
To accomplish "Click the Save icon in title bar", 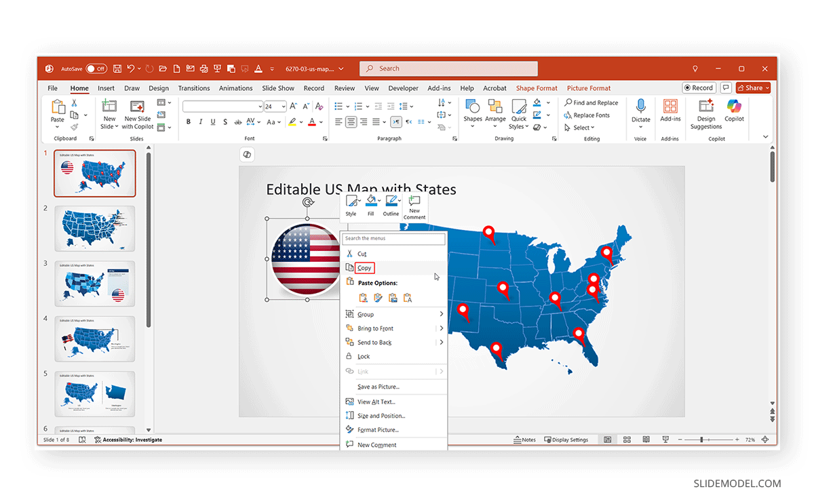I will click(x=117, y=69).
